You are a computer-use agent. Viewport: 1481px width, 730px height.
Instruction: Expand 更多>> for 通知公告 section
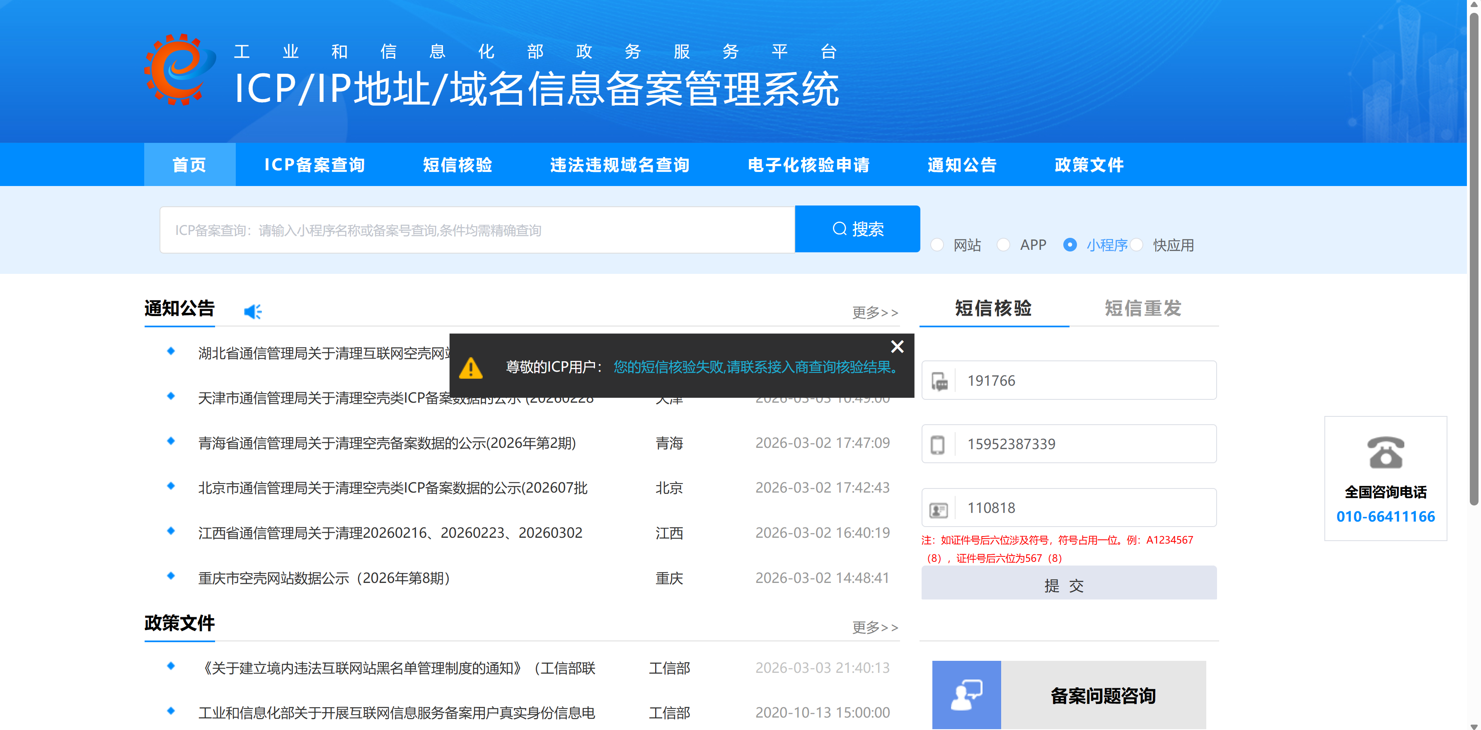(874, 312)
